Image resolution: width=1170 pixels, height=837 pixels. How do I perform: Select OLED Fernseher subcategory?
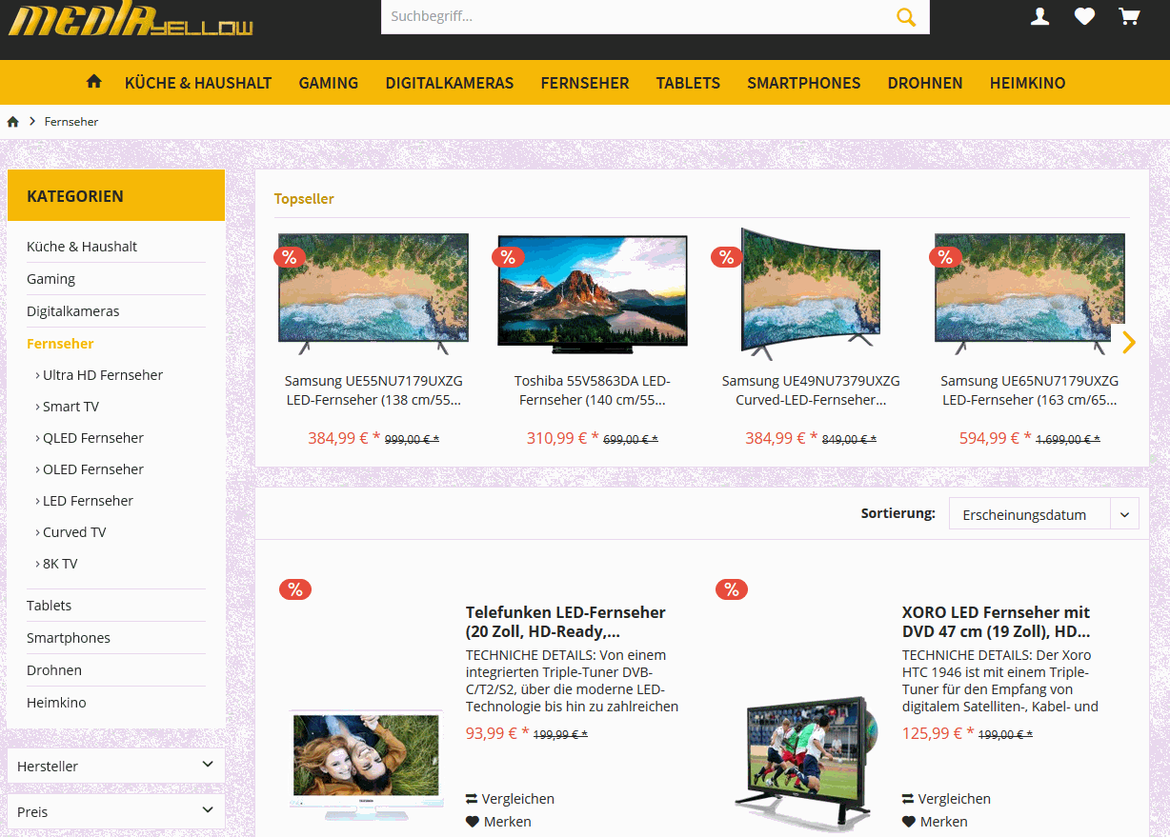pos(93,469)
